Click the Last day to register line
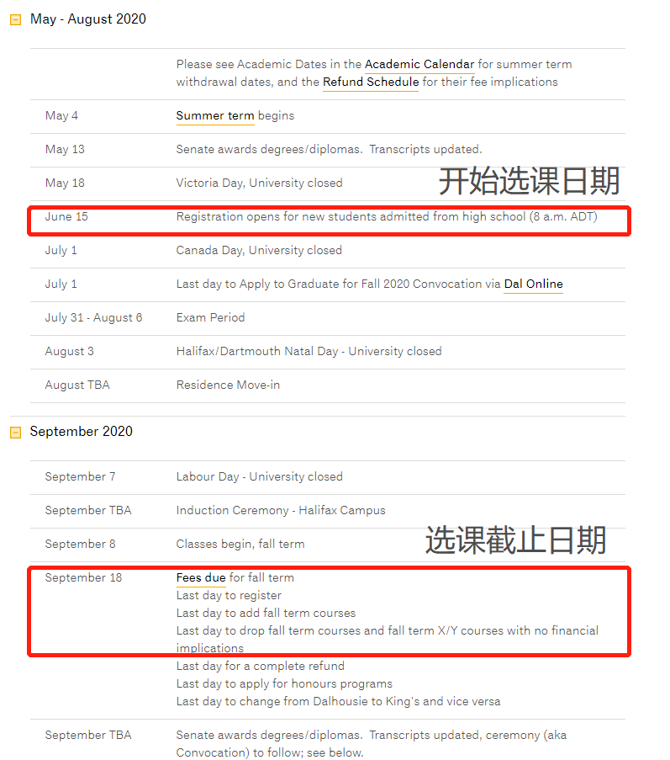The height and width of the screenshot is (760, 670). tap(229, 596)
